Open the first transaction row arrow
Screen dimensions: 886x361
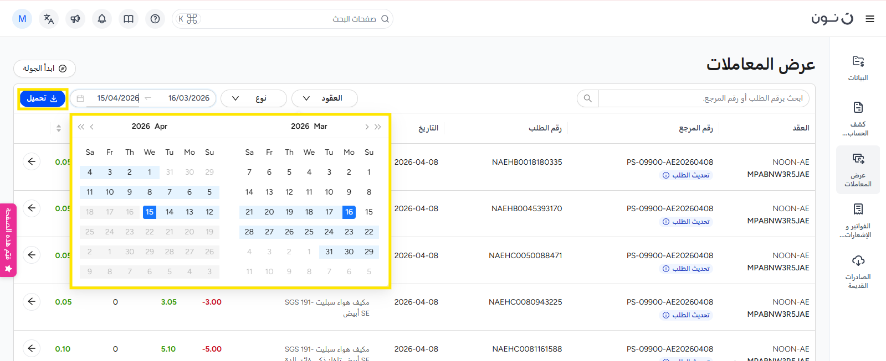click(x=32, y=161)
